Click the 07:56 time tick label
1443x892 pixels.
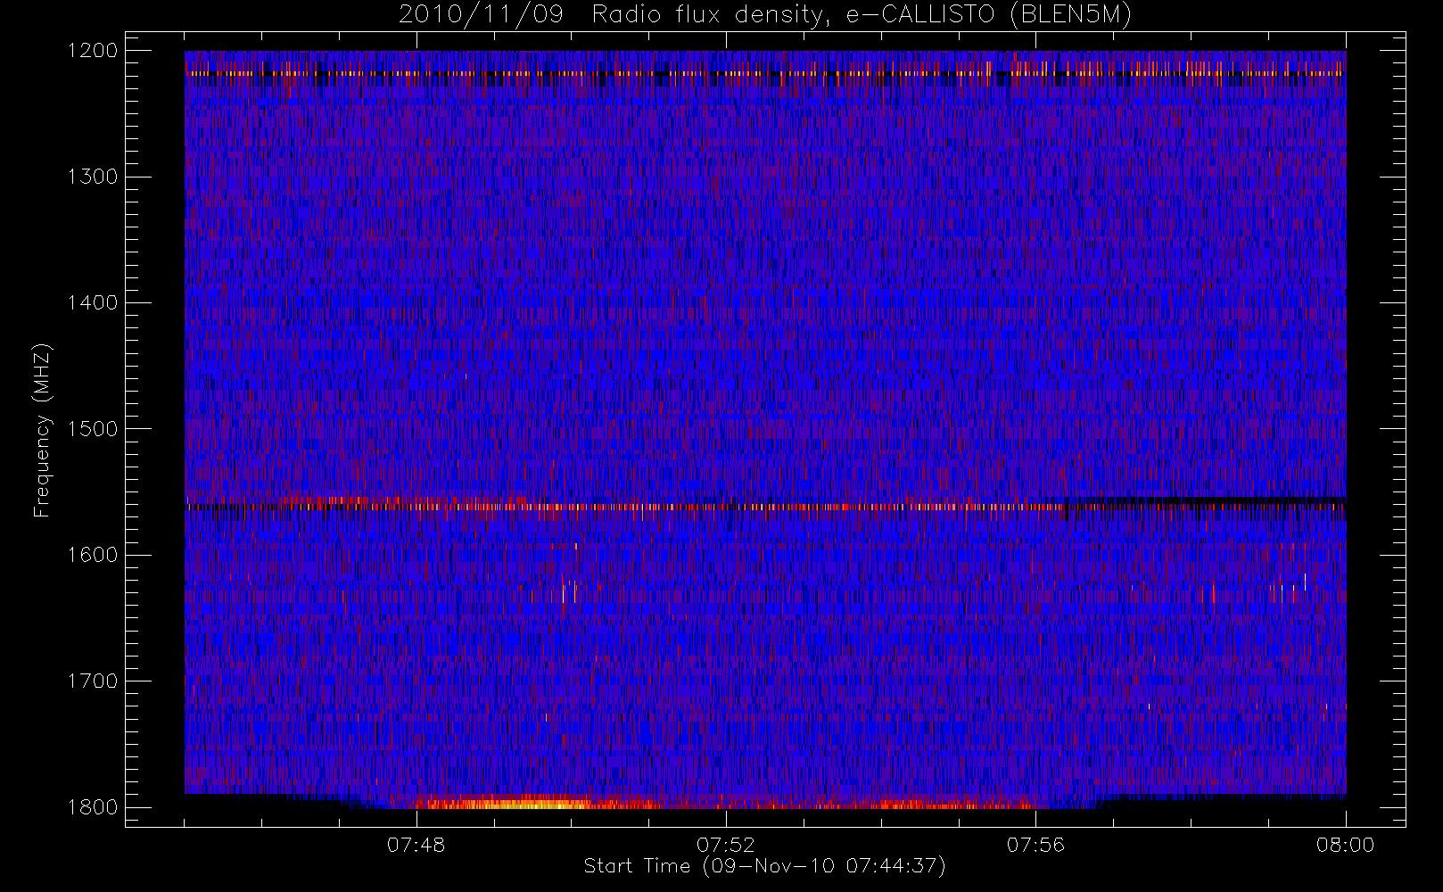tap(1035, 845)
